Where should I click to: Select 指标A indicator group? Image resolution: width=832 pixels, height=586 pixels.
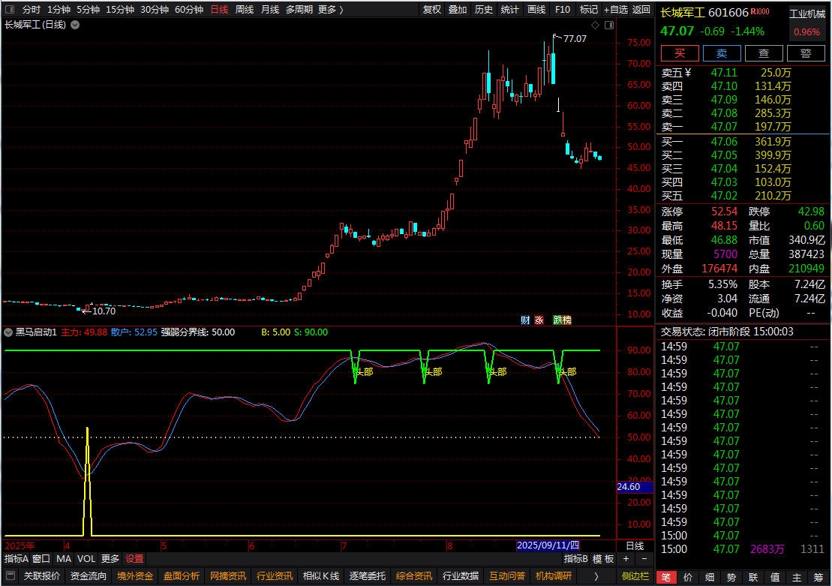click(16, 558)
